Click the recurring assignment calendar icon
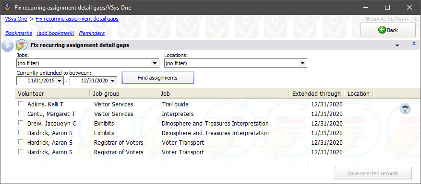421x184 pixels. coord(22,45)
